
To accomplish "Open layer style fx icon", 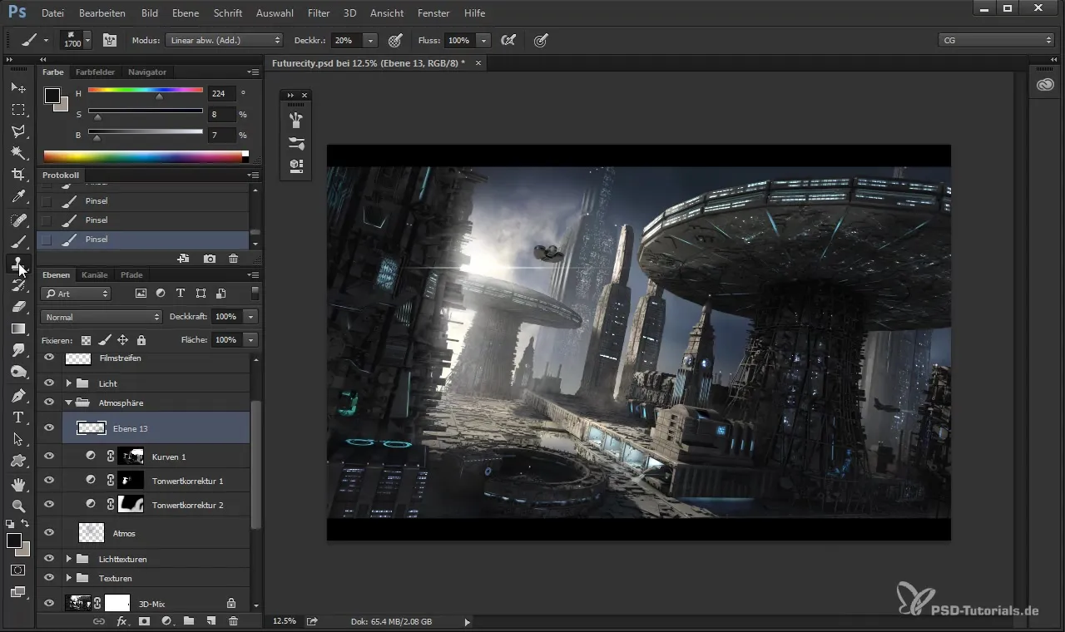I will coord(121,621).
